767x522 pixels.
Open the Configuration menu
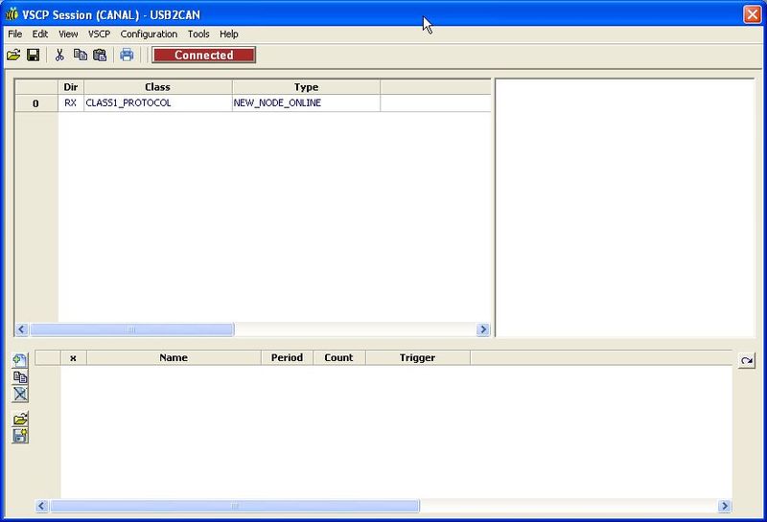pyautogui.click(x=149, y=34)
